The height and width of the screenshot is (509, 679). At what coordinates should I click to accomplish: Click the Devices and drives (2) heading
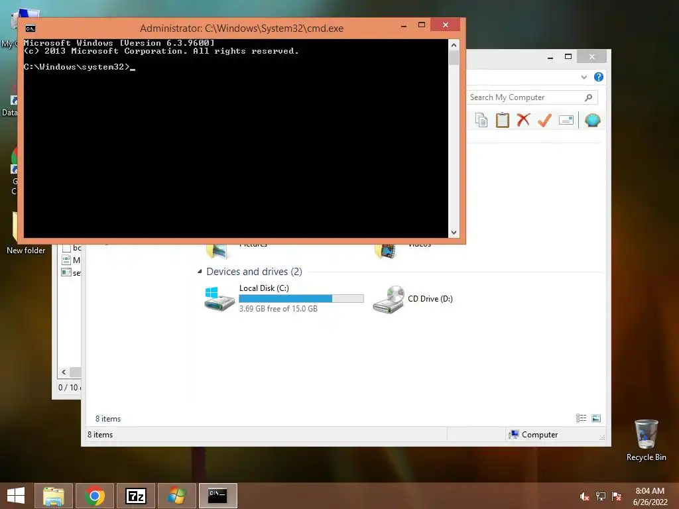pyautogui.click(x=254, y=271)
